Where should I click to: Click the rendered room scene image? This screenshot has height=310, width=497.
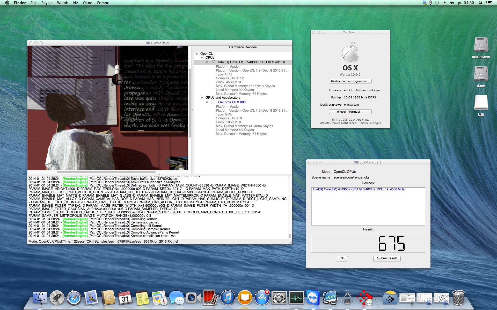click(x=108, y=108)
